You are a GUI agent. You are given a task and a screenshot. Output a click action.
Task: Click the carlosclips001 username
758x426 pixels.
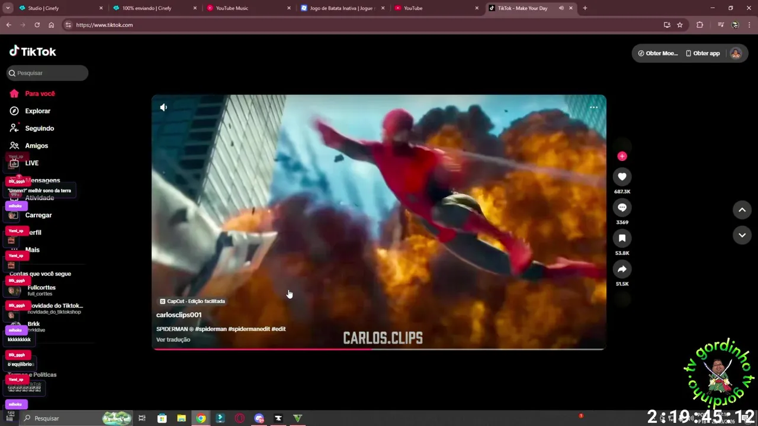pos(179,315)
